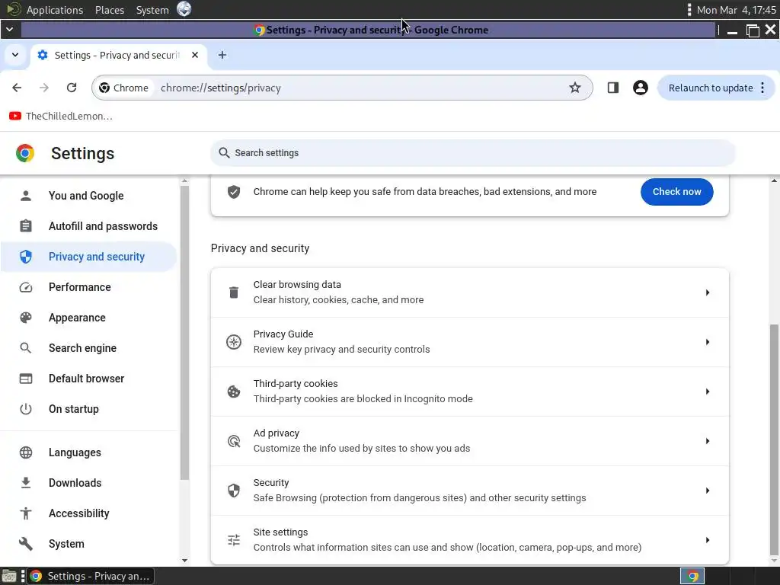
Task: Click the cookie icon for Third-party cookies
Action: point(234,392)
